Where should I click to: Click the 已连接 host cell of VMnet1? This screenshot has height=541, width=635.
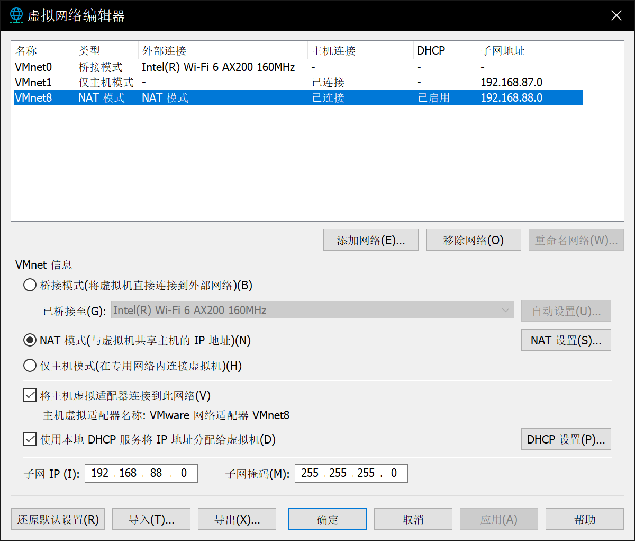click(x=328, y=83)
